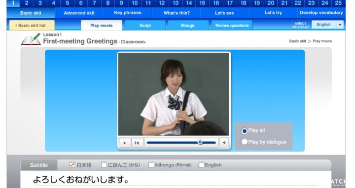Image resolution: width=355 pixels, height=188 pixels.
Task: Open the Let's see tab
Action: click(x=224, y=13)
